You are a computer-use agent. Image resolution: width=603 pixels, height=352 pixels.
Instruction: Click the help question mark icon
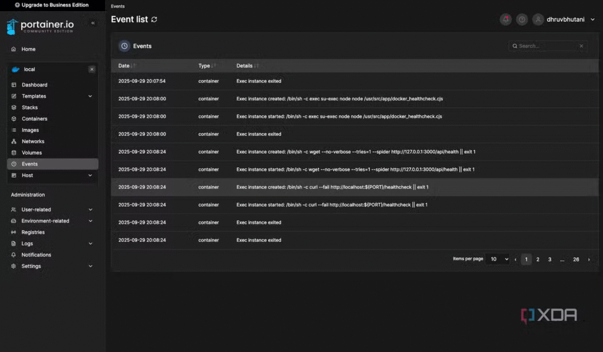522,19
